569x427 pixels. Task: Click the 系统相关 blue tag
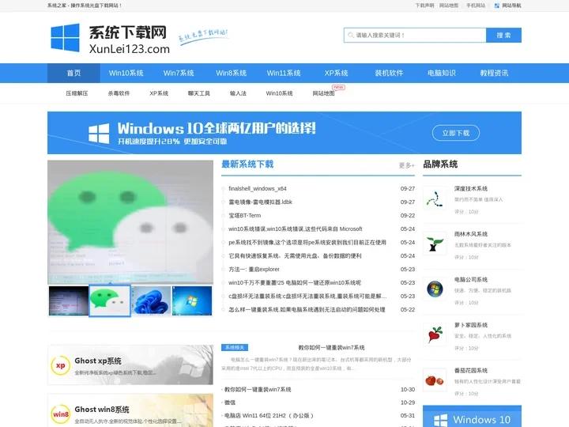point(235,347)
